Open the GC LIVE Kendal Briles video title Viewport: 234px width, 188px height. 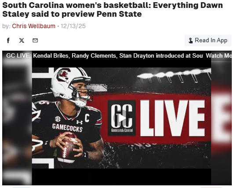point(105,56)
